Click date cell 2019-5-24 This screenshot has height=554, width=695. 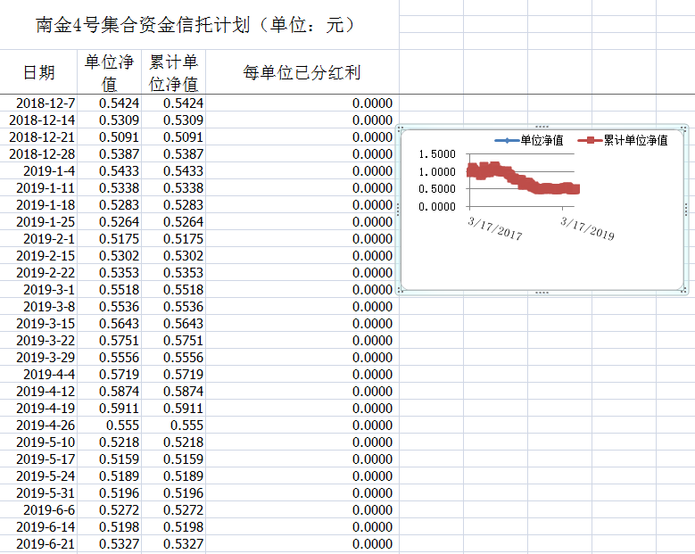[x=38, y=476]
